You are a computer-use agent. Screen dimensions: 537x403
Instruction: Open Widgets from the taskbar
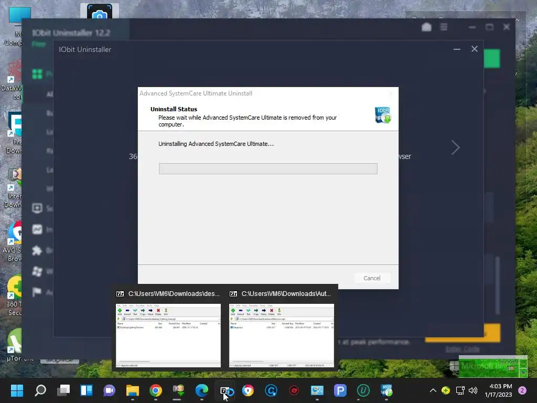coord(87,390)
